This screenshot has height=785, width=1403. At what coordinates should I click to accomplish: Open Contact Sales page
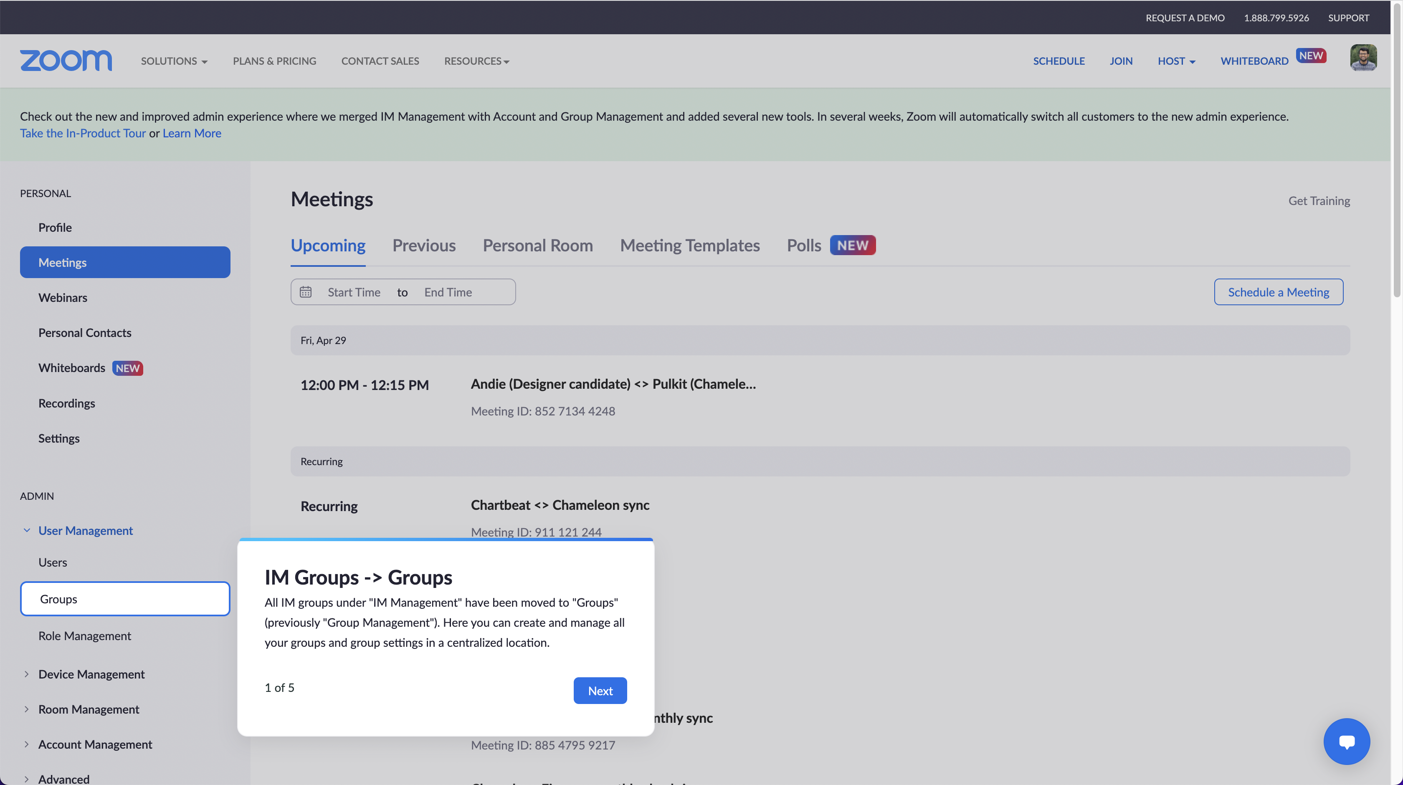click(380, 61)
